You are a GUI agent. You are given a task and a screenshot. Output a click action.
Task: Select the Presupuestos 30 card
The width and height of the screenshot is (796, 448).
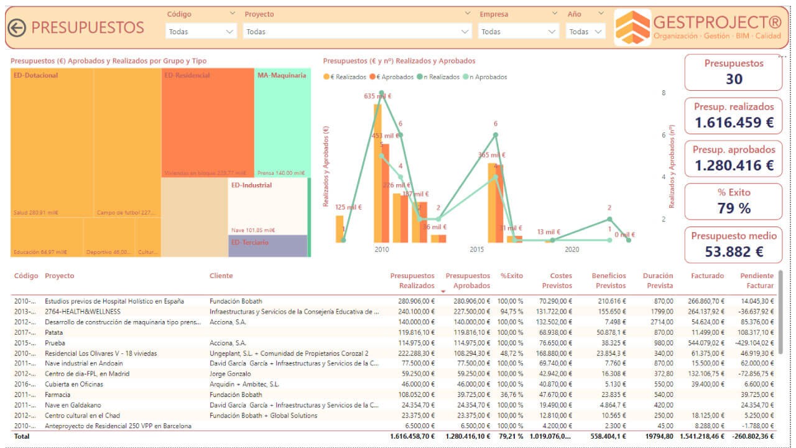734,72
